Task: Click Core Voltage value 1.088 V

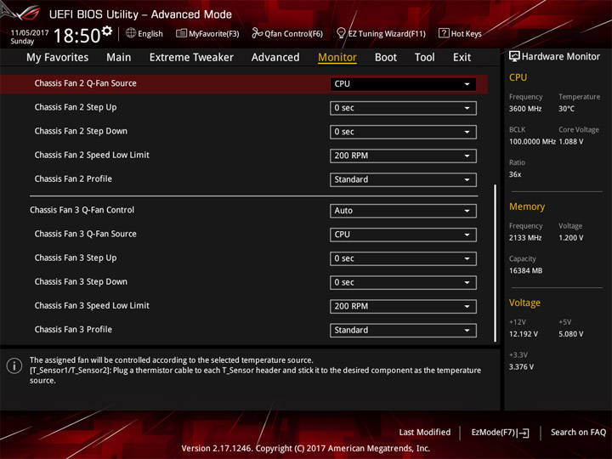Action: (x=571, y=142)
